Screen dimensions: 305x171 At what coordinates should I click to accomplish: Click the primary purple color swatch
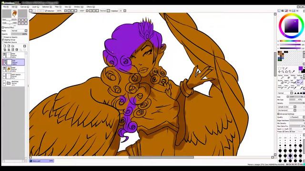point(301,68)
